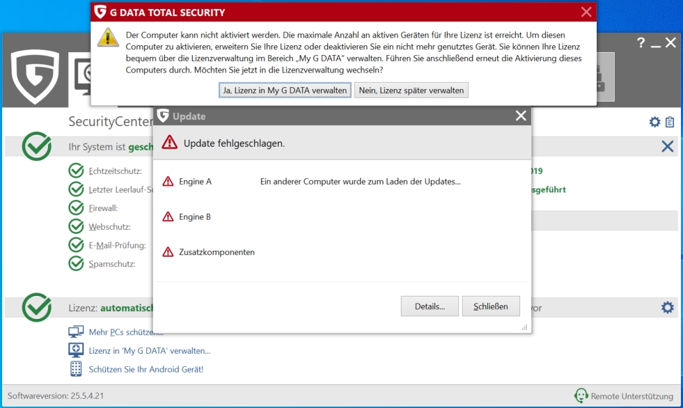The image size is (683, 408).
Task: Click the Echtzeitschutz green check icon
Action: (76, 171)
